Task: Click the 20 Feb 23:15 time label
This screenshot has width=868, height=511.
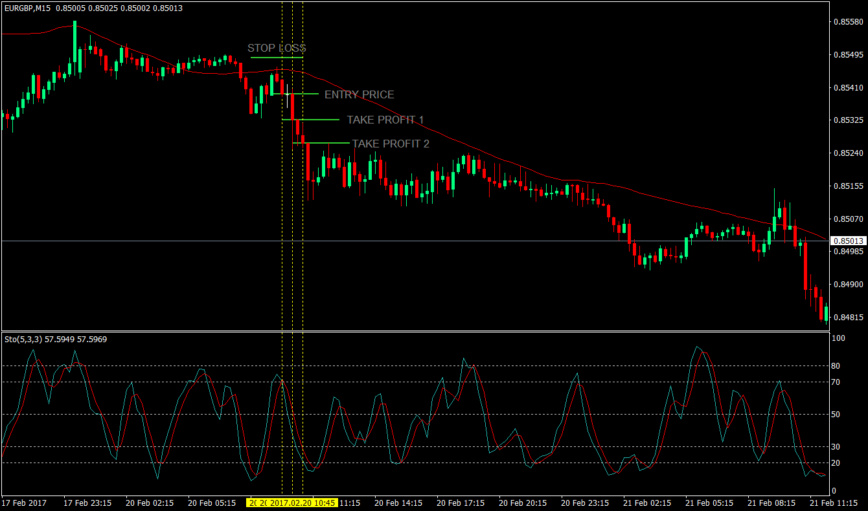Action: 585,503
